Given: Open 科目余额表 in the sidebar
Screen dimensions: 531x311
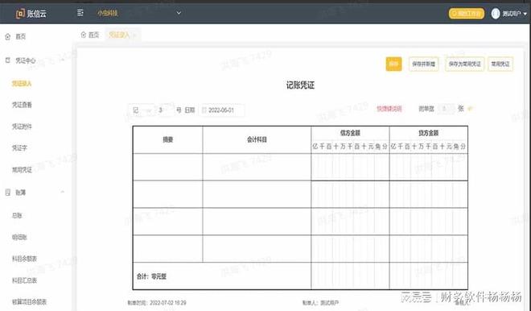Looking at the screenshot, I should 24,259.
